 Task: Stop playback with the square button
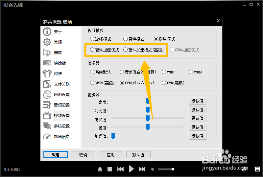pos(110,169)
